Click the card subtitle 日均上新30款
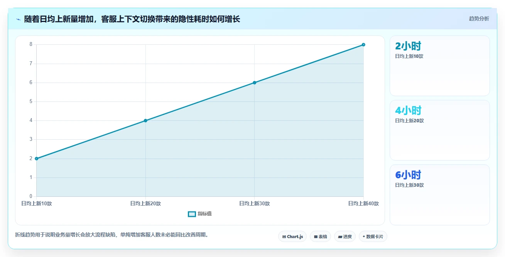The width and height of the screenshot is (505, 257). (409, 185)
